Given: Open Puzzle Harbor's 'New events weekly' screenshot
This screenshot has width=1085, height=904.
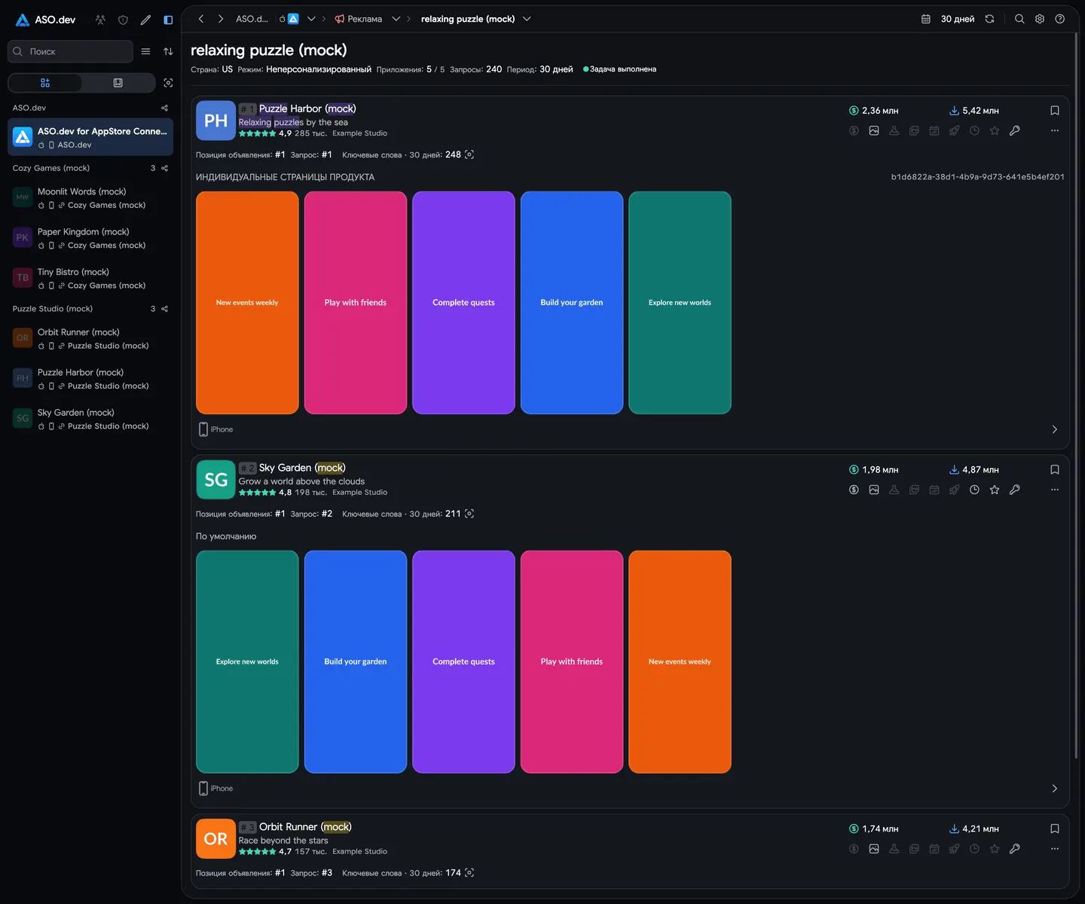Looking at the screenshot, I should point(247,303).
